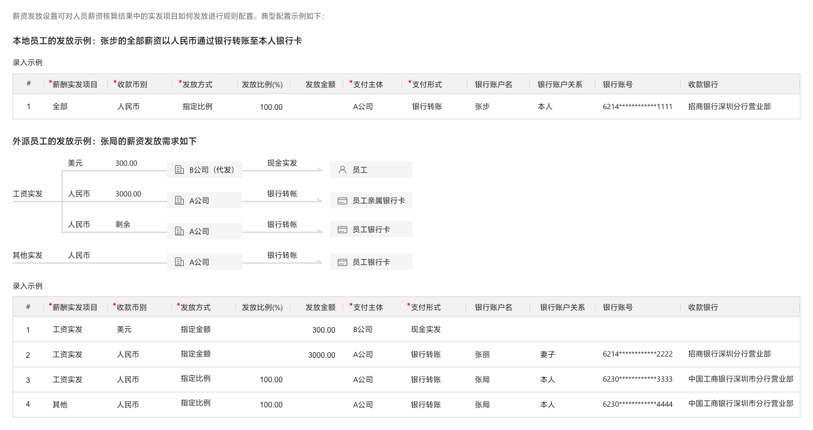Select 发放方式 header in the bottom table
Viewport: 813px width, 430px height.
[x=195, y=307]
